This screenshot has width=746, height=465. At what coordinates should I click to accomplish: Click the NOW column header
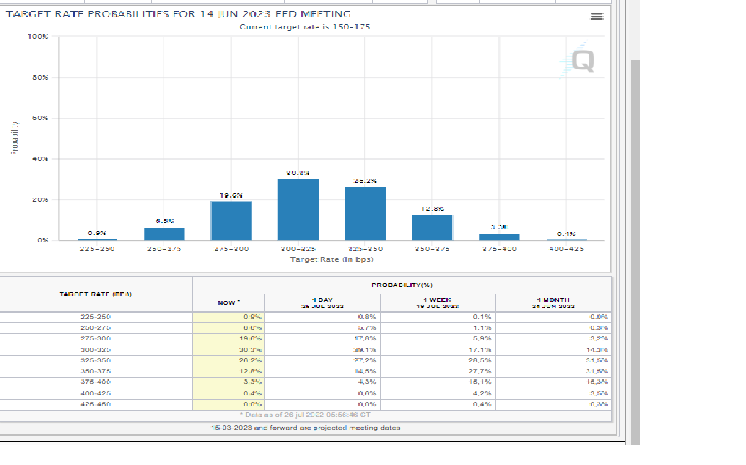click(229, 303)
